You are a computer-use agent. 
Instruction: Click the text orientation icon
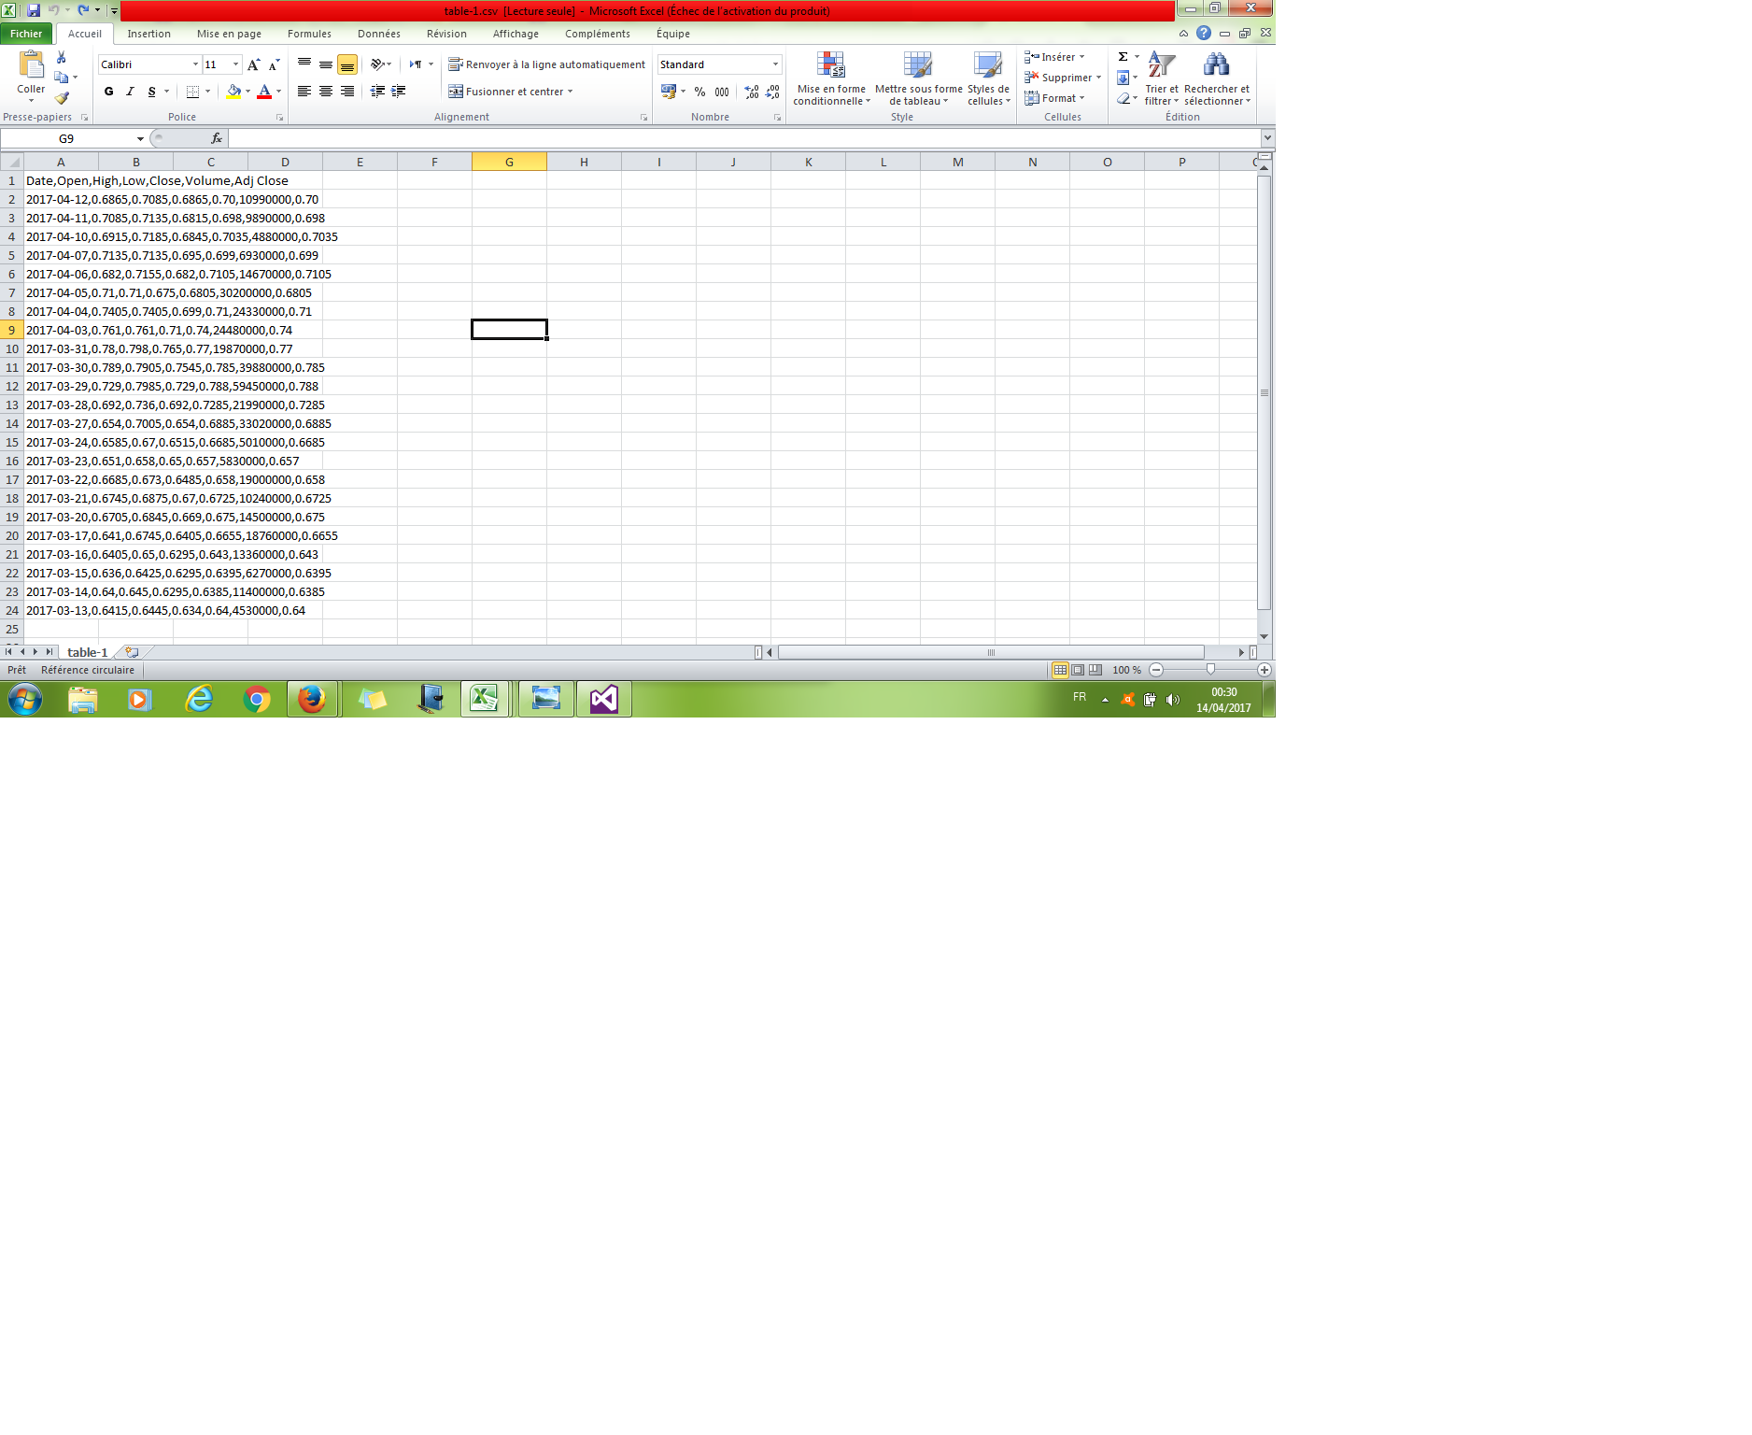click(377, 64)
